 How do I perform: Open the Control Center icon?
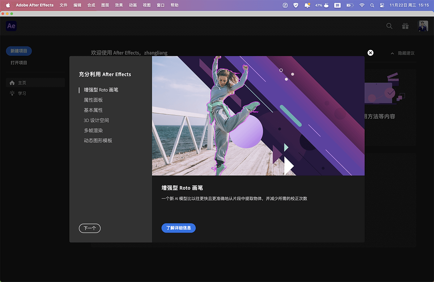tap(382, 5)
